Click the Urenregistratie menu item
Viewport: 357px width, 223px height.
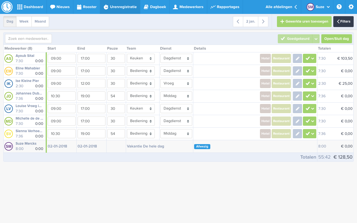(120, 7)
